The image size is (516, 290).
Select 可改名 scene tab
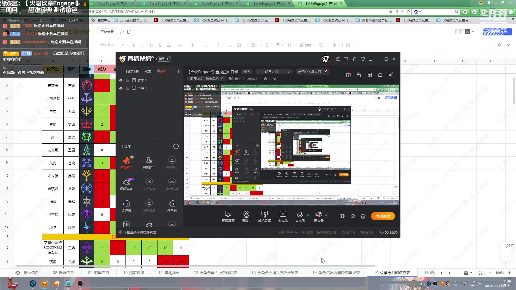pos(162,71)
